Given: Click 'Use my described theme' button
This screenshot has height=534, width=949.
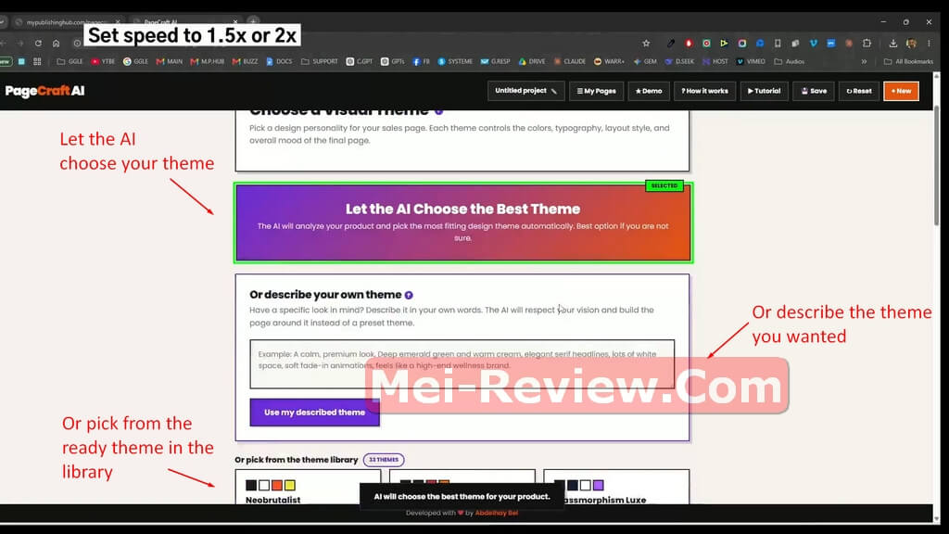Looking at the screenshot, I should click(315, 413).
